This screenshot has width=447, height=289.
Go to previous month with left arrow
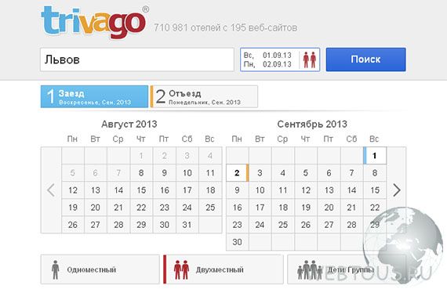click(51, 190)
